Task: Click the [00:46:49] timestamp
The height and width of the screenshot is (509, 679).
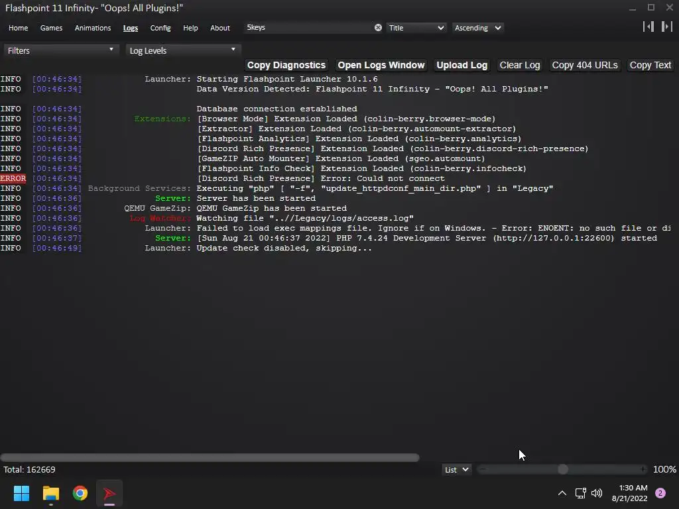Action: (x=57, y=248)
